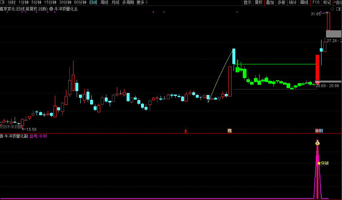This screenshot has width=342, height=200.
Task: Toggle the left sidebar panel icon
Action: click(x=2, y=2)
